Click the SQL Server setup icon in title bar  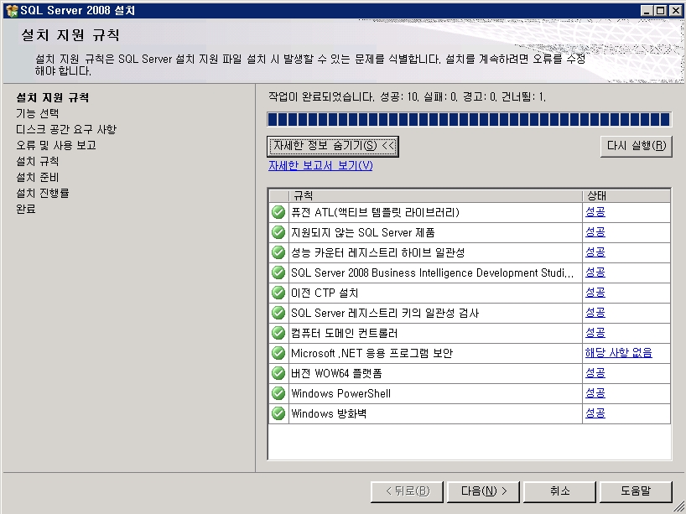[12, 11]
